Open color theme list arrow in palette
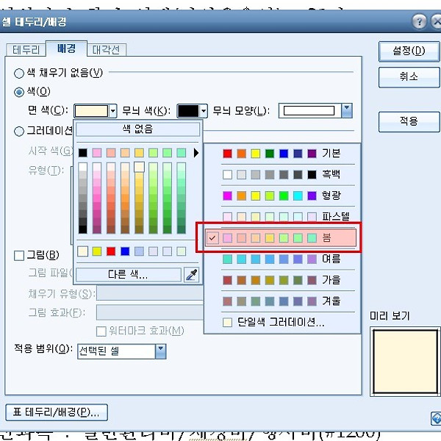 click(x=196, y=153)
